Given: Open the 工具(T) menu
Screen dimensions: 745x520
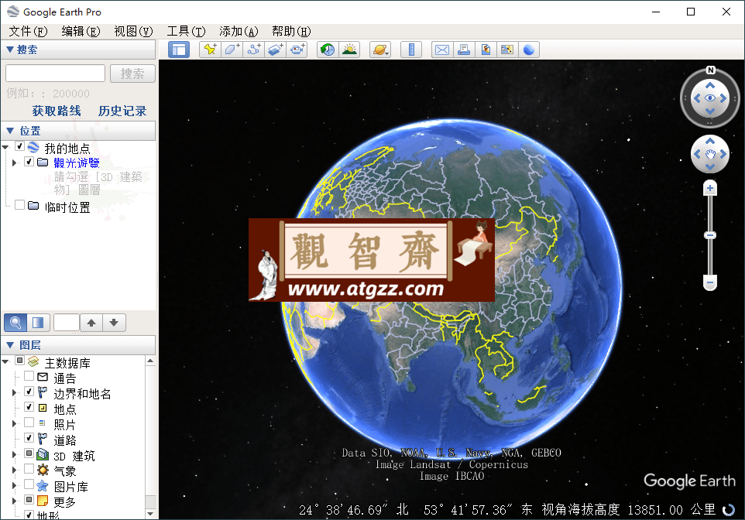Looking at the screenshot, I should click(x=186, y=32).
